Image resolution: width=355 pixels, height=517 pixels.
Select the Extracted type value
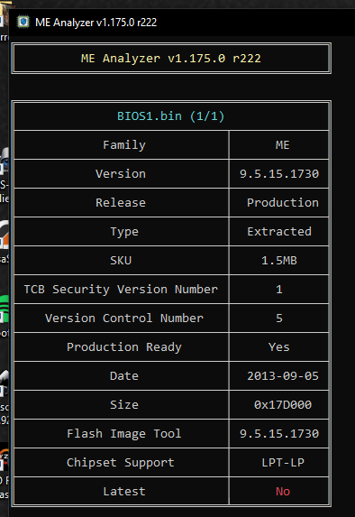279,232
